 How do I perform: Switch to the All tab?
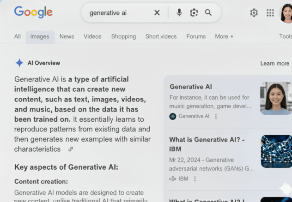tap(18, 36)
